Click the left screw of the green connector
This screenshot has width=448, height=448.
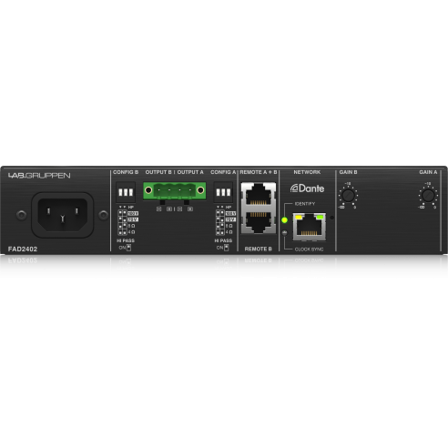pyautogui.click(x=148, y=190)
